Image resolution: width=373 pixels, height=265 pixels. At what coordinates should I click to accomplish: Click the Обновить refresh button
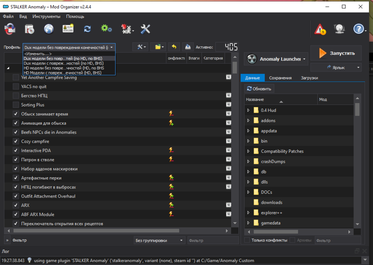click(260, 89)
